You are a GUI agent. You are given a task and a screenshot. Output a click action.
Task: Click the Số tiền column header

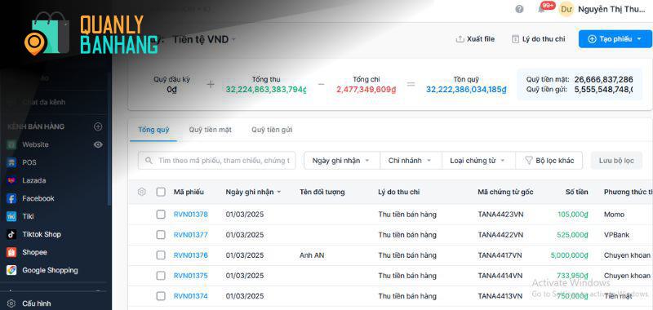577,192
